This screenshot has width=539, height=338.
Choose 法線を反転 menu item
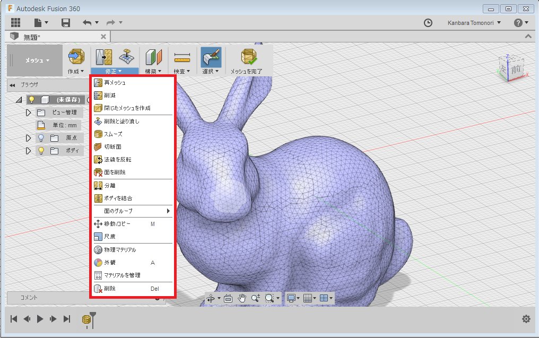pyautogui.click(x=133, y=160)
